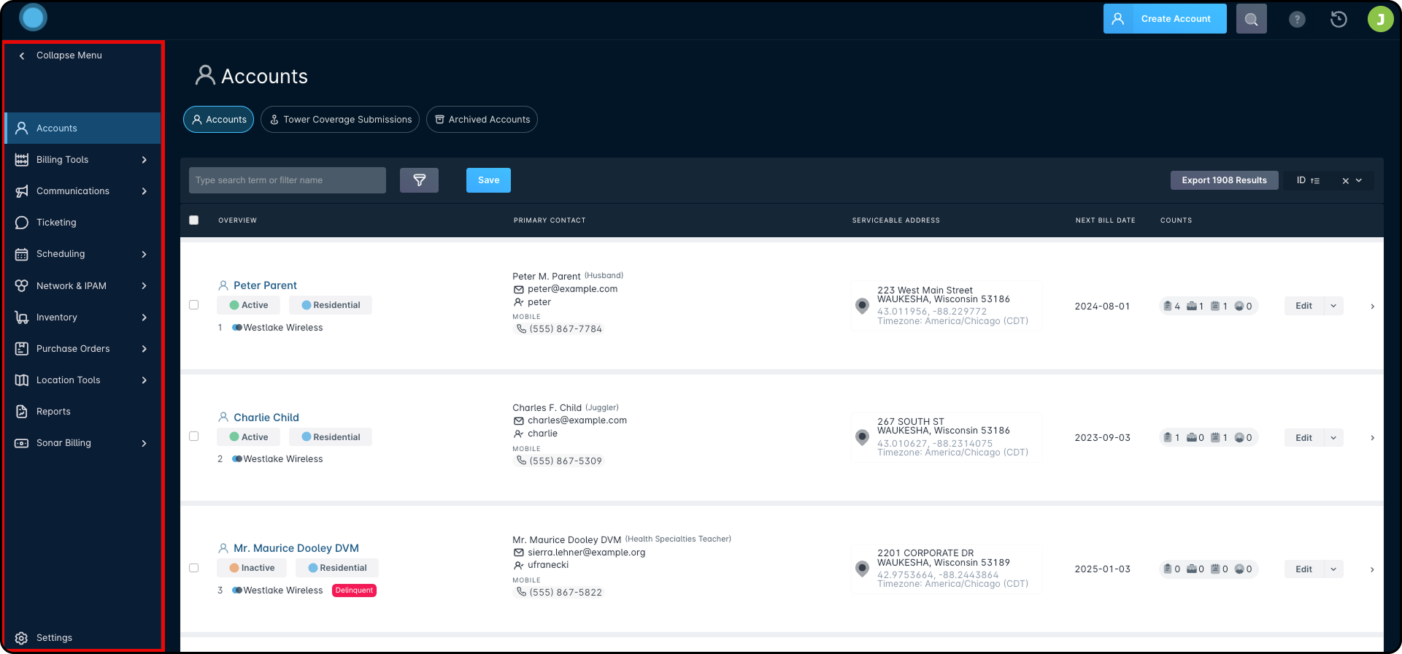Open the Mr. Maurice Dooley DVM account link
This screenshot has height=654, width=1402.
click(296, 548)
